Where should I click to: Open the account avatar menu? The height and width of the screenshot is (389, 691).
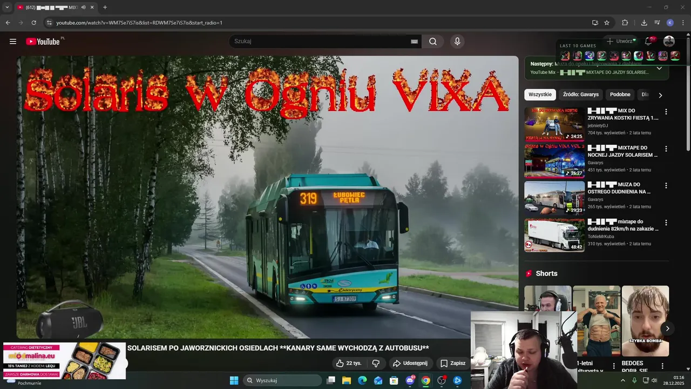tap(669, 42)
